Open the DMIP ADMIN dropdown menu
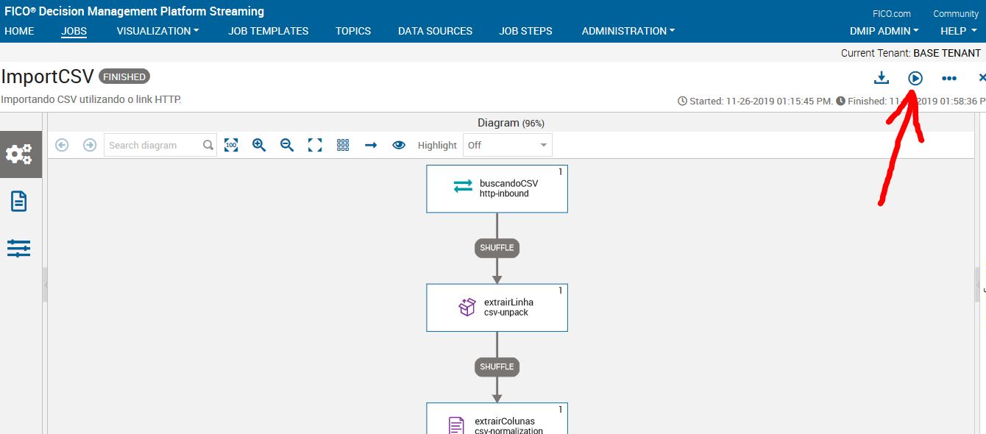Screen dimensions: 986x434 [883, 31]
